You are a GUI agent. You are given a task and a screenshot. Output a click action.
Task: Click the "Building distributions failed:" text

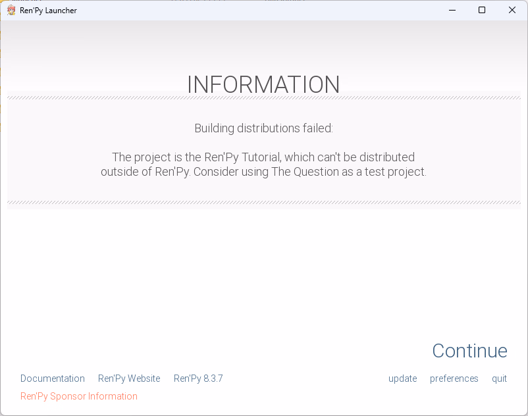click(263, 128)
